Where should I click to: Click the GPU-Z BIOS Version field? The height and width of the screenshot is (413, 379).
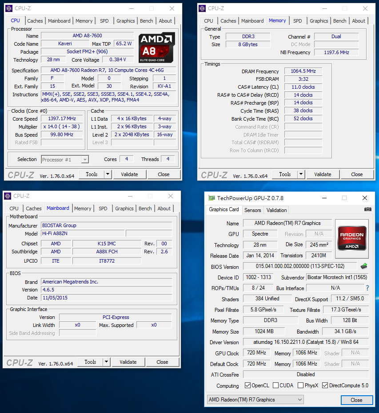click(x=300, y=266)
